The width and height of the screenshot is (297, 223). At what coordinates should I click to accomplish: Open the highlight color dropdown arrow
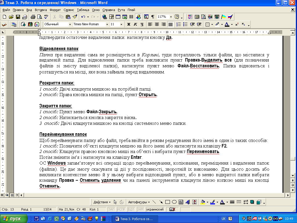coord(222,24)
